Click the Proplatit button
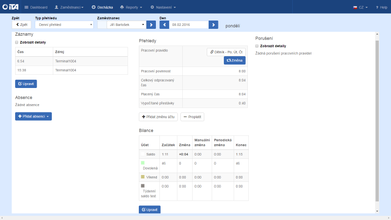 pos(192,117)
